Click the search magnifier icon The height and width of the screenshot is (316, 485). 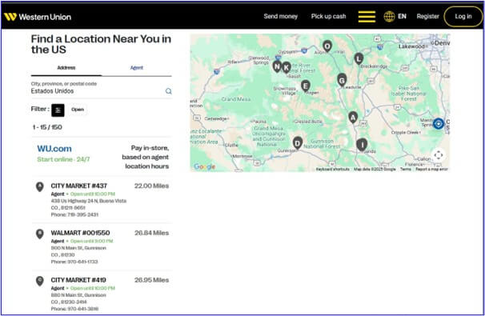(168, 91)
